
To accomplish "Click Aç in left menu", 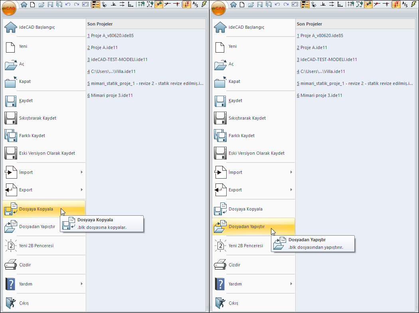I will (44, 64).
